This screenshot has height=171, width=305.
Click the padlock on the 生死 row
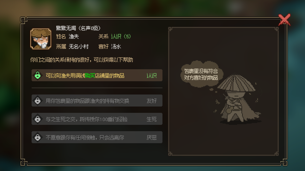pyautogui.click(x=38, y=119)
